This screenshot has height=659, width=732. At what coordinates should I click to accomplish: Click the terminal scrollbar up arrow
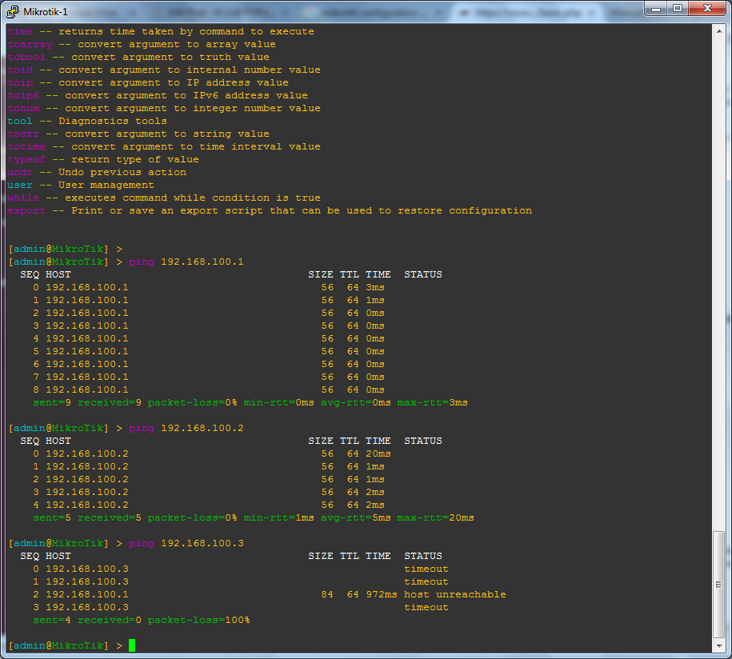point(718,32)
